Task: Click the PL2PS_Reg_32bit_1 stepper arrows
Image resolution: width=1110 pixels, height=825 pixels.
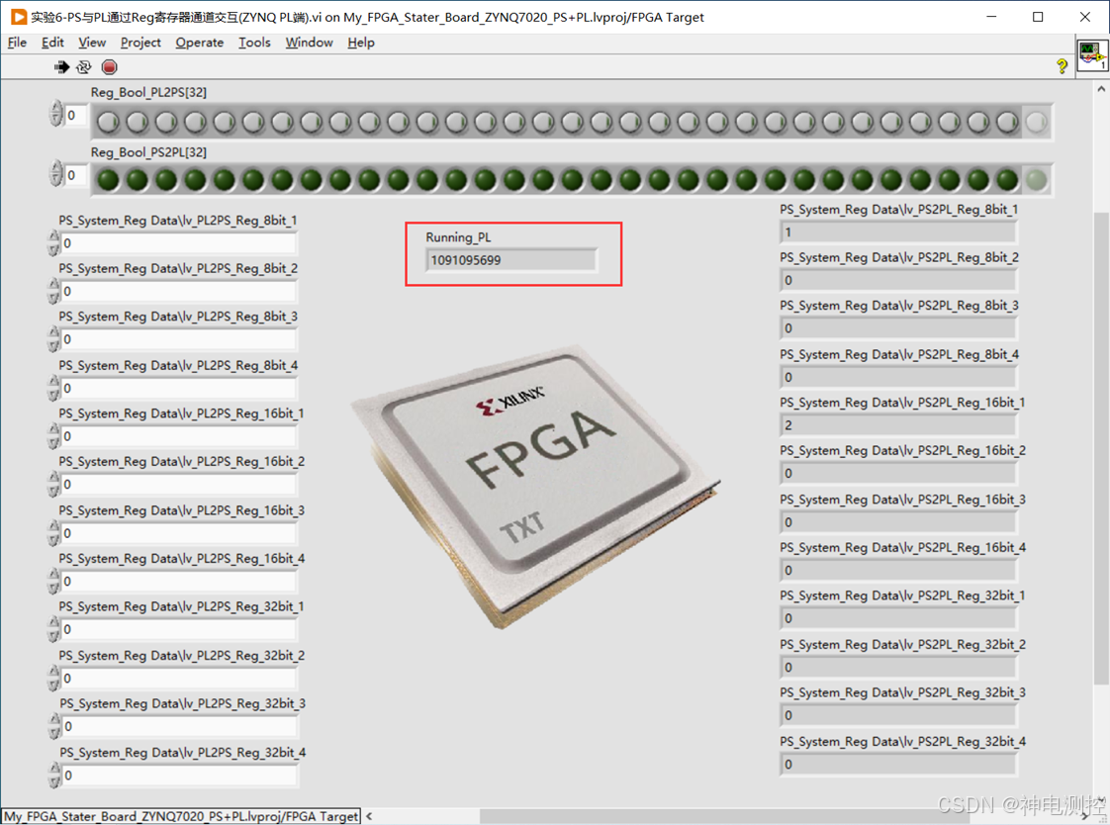Action: pos(53,629)
